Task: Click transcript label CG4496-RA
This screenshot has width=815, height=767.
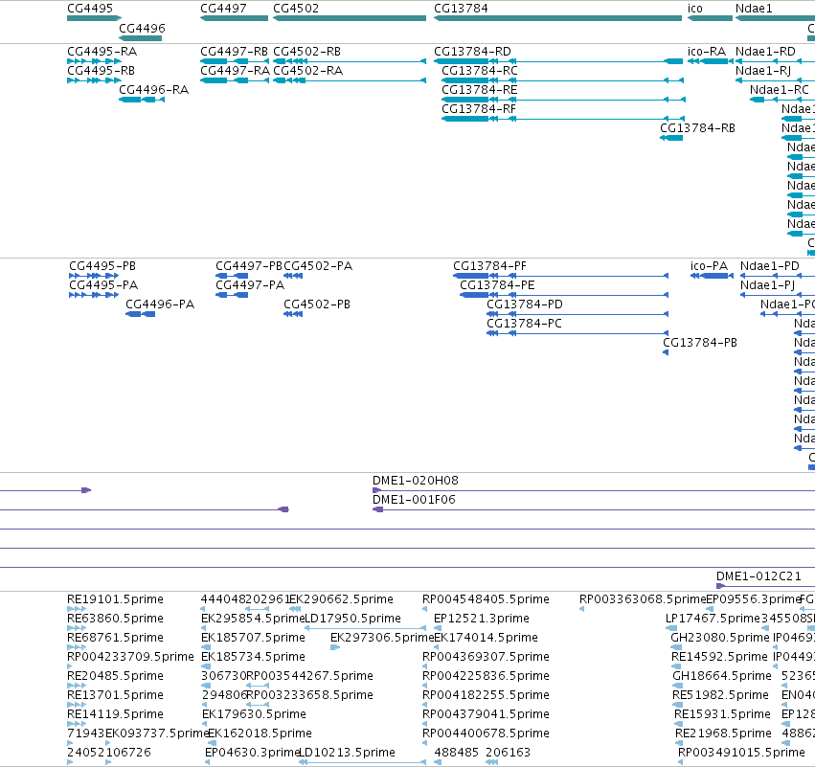Action: pyautogui.click(x=154, y=89)
